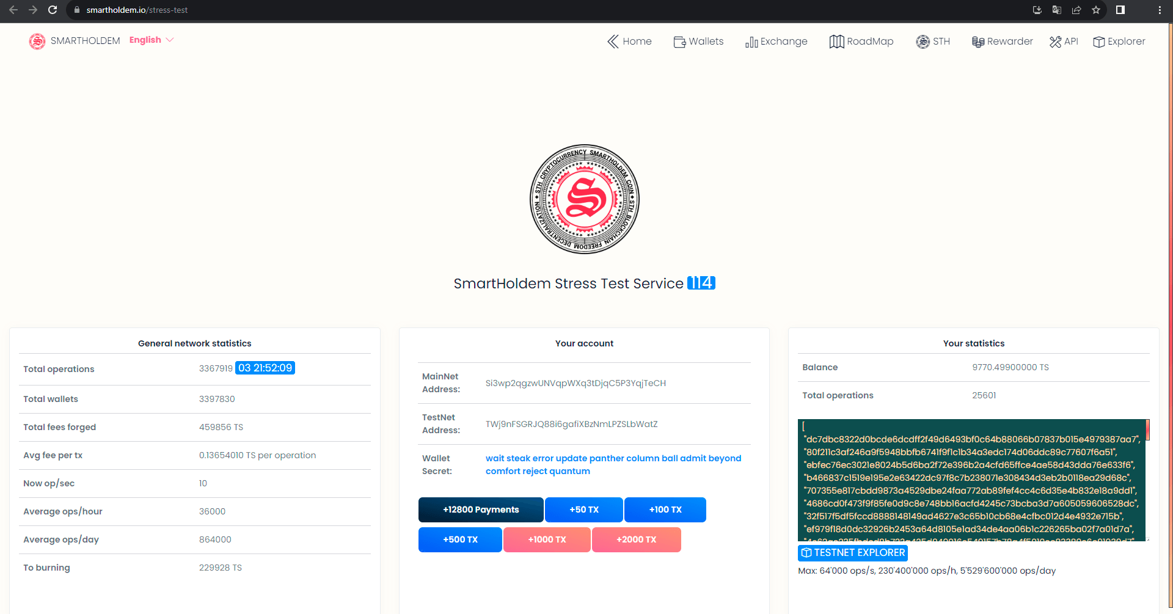Open the Rewarder menu item
Image resolution: width=1173 pixels, height=614 pixels.
[x=1003, y=41]
